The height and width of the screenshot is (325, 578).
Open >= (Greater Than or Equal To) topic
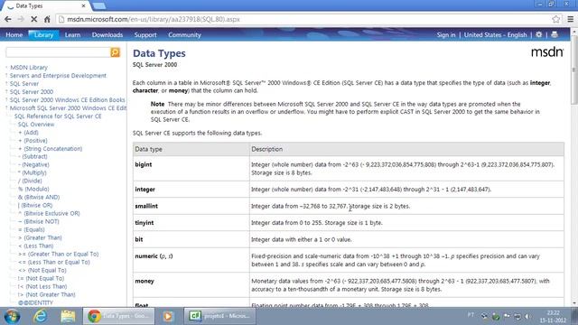pyautogui.click(x=58, y=254)
